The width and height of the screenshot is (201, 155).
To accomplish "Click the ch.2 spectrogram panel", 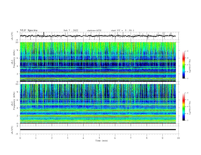I will pos(98,104).
